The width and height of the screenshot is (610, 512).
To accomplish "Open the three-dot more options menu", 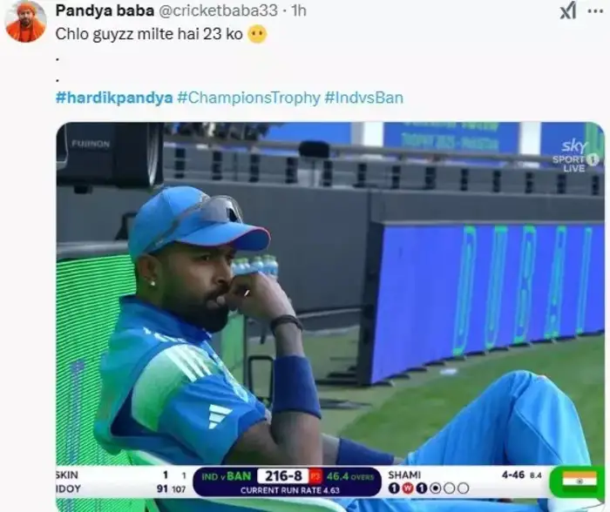I will (595, 11).
